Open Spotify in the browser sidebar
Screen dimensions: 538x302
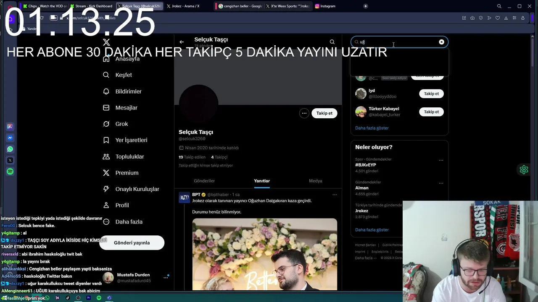tap(10, 172)
